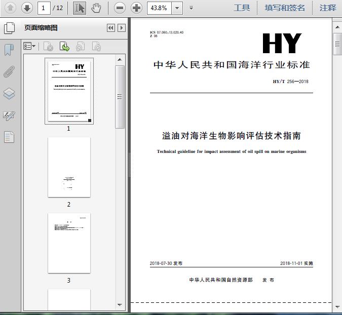342x315 pixels.
Task: Activate the text selection cursor tool
Action: click(x=80, y=8)
